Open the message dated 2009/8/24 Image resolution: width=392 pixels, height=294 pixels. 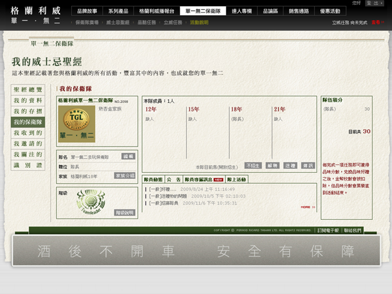(192, 189)
